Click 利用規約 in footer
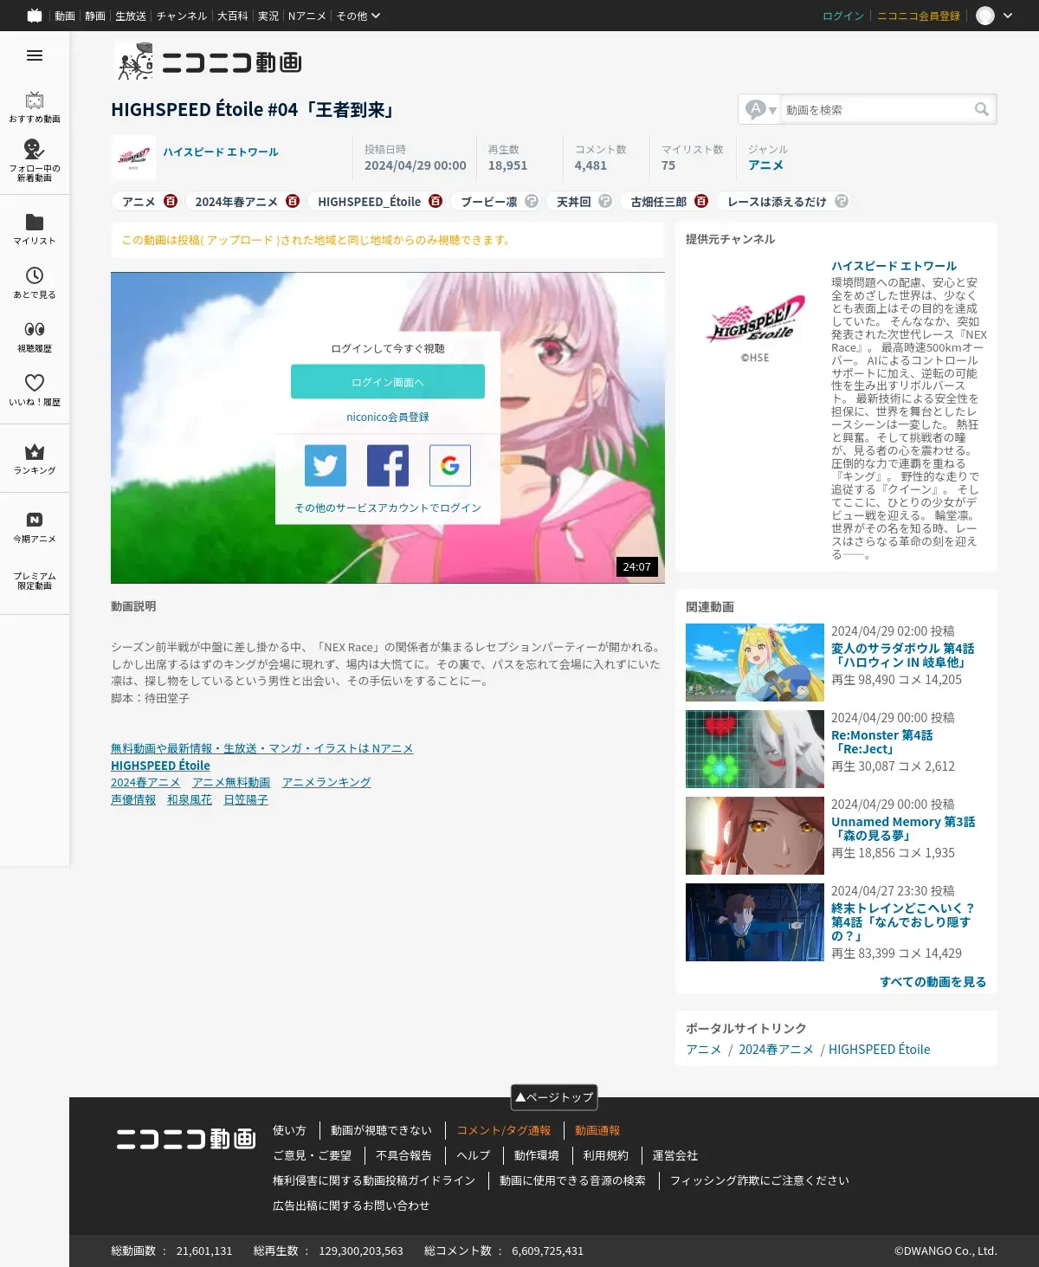1039x1267 pixels. [x=605, y=1155]
